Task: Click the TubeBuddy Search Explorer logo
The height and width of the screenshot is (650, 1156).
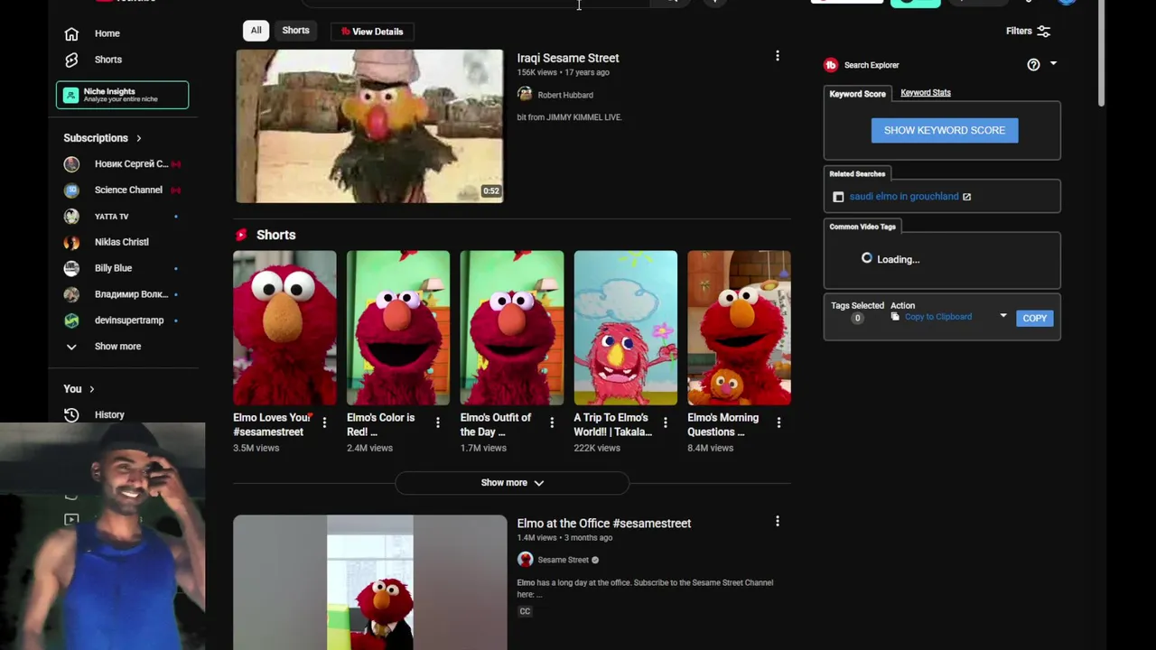Action: (x=831, y=65)
